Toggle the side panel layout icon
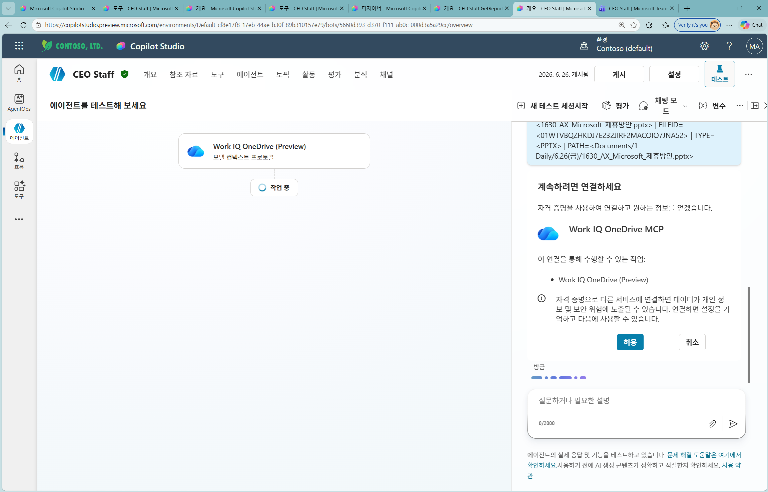Viewport: 768px width, 492px height. tap(755, 106)
